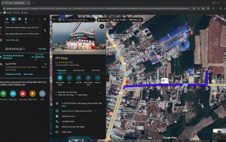This screenshot has width=226, height=142.
Task: Switch to the Giới thiệu tab
Action: pyautogui.click(x=96, y=70)
